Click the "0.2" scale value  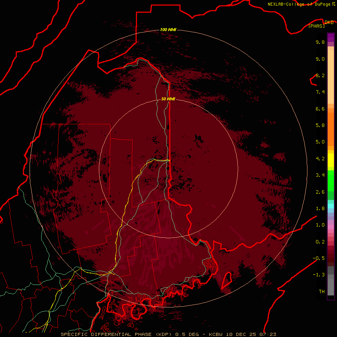pos(320,242)
